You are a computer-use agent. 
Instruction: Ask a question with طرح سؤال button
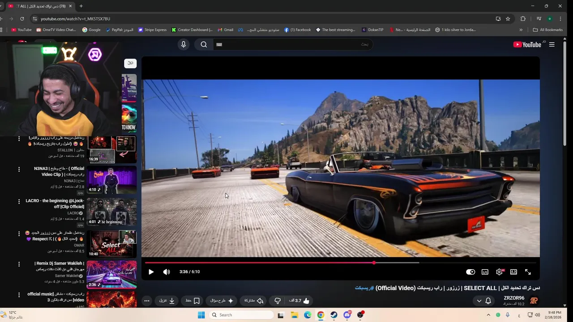(x=221, y=301)
